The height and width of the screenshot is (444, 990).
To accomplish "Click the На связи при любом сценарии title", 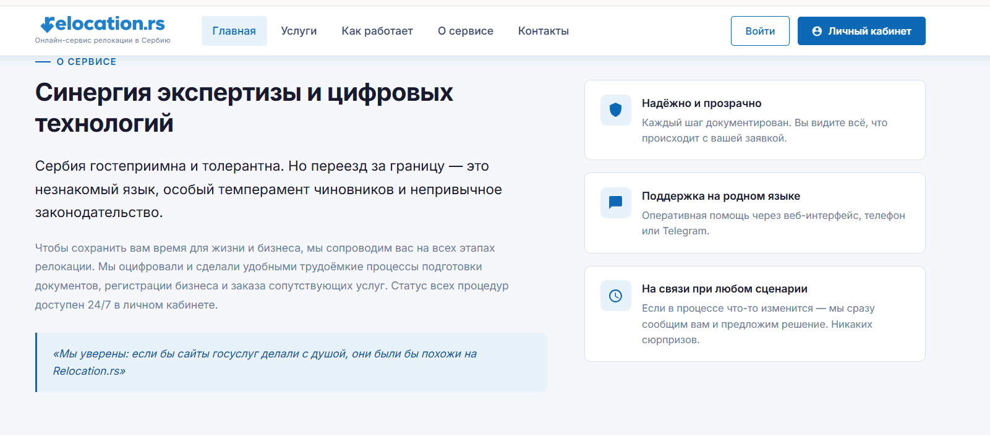I will [x=725, y=289].
